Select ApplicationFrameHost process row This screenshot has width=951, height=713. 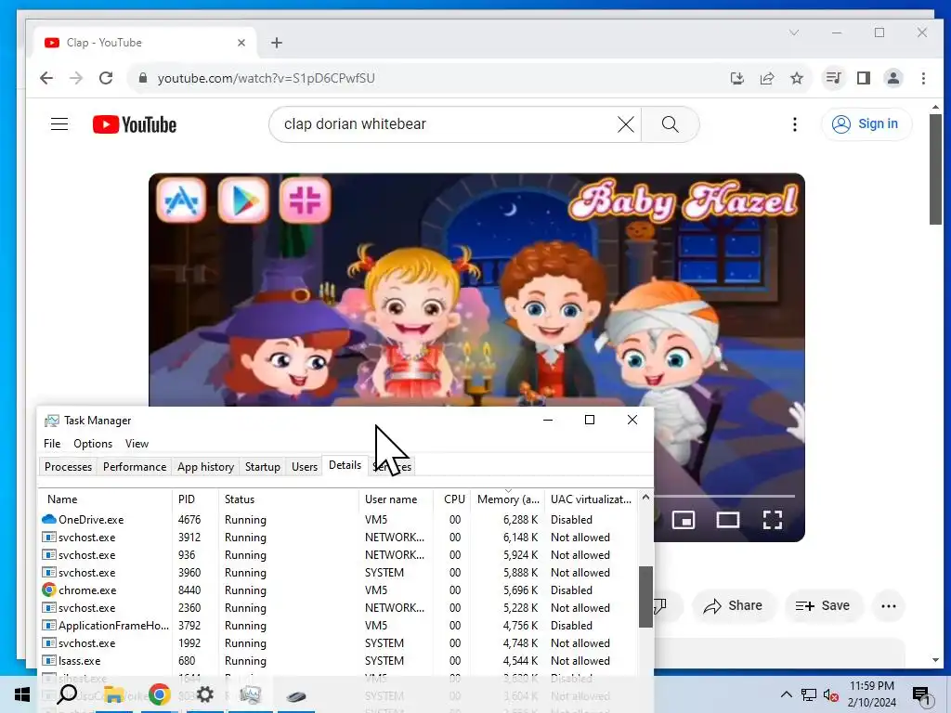tap(338, 626)
